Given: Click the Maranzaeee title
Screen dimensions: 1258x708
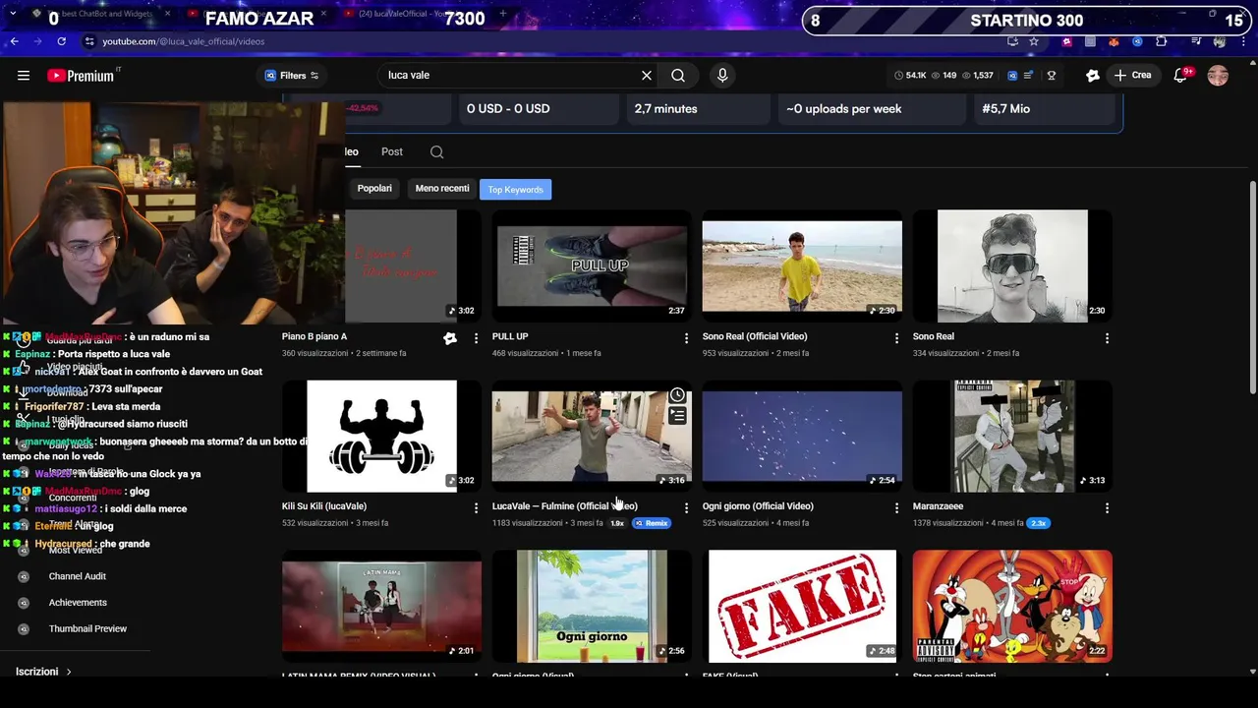Looking at the screenshot, I should point(938,506).
